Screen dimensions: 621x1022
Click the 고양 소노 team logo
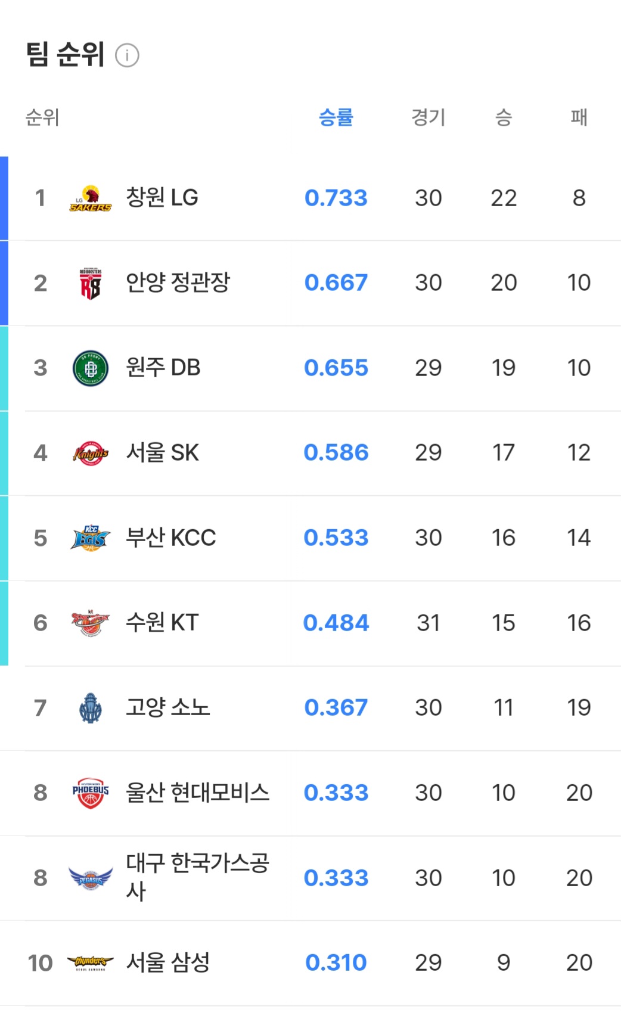(x=91, y=708)
